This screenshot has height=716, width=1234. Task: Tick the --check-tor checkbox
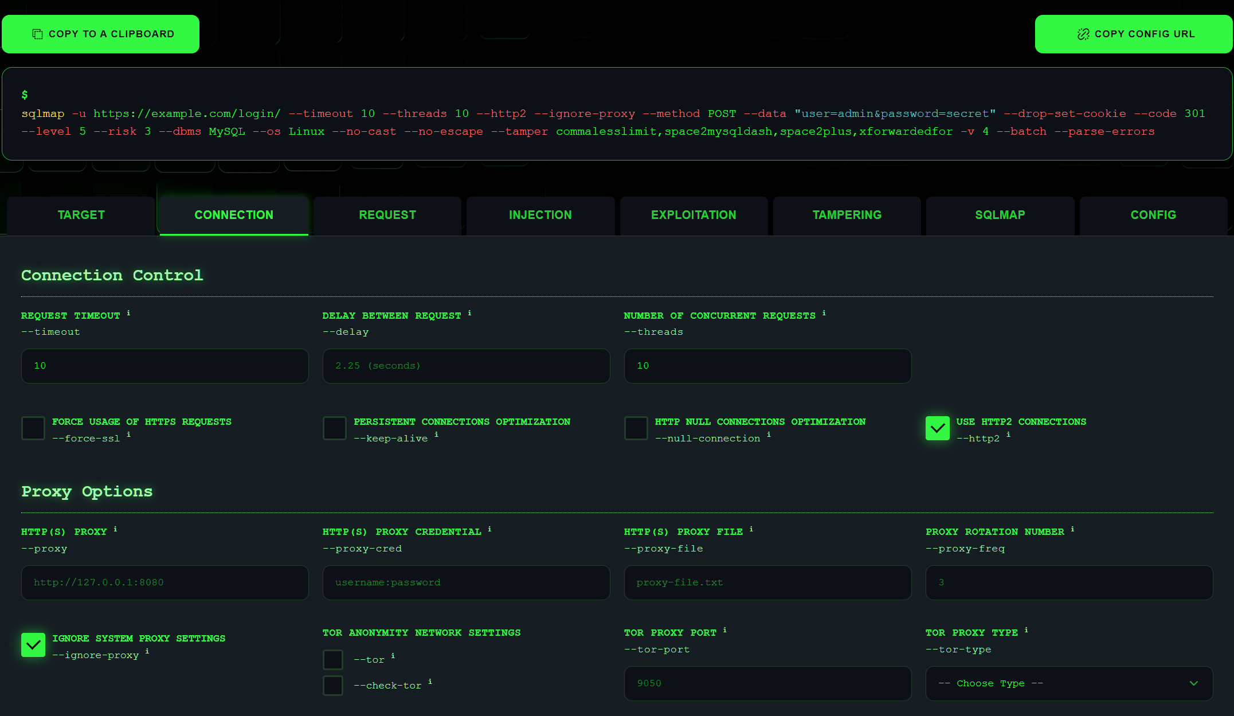(x=333, y=686)
